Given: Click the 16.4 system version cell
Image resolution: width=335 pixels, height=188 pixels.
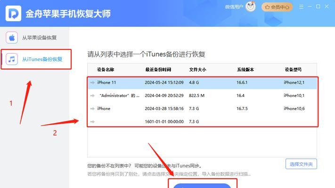Looking at the screenshot, I should [x=240, y=96].
